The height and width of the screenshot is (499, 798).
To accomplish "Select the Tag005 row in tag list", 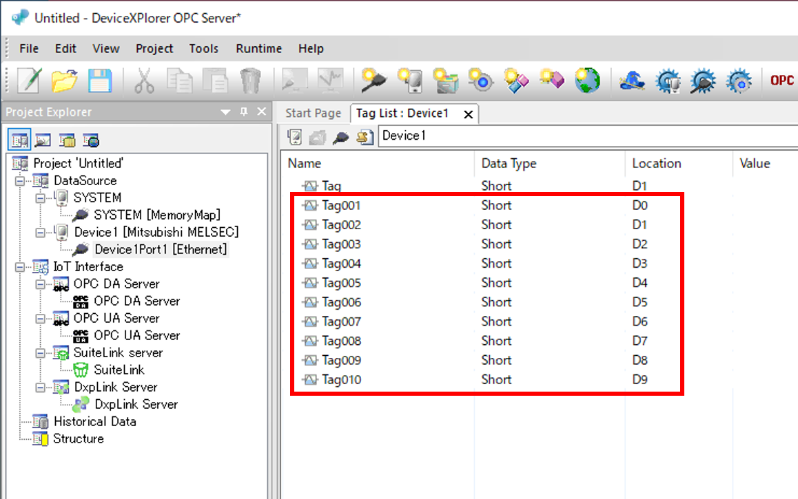I will [x=341, y=283].
